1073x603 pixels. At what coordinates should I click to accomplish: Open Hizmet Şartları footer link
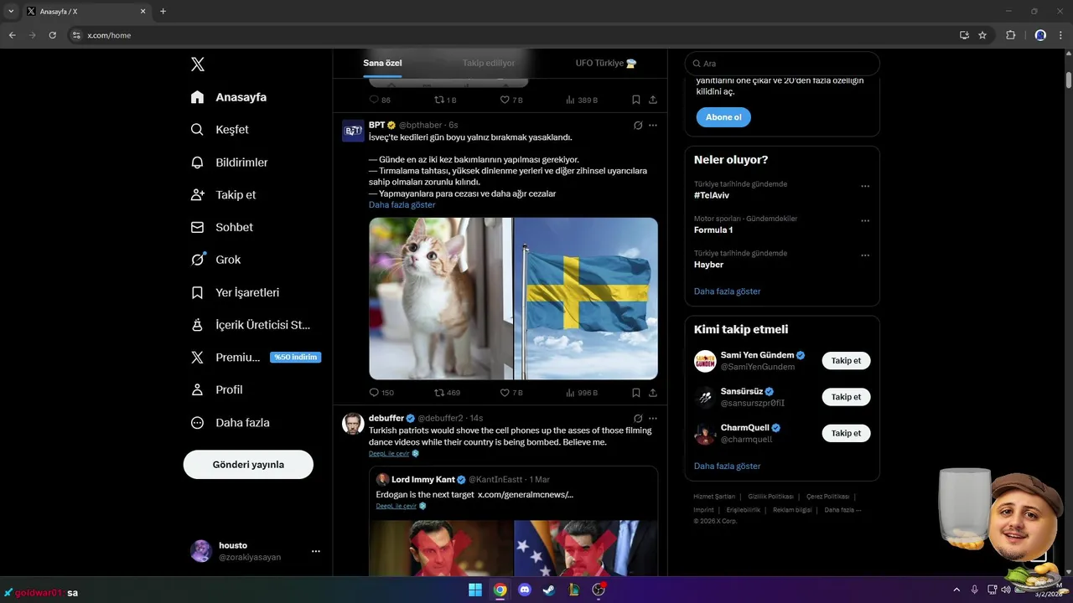(x=714, y=497)
